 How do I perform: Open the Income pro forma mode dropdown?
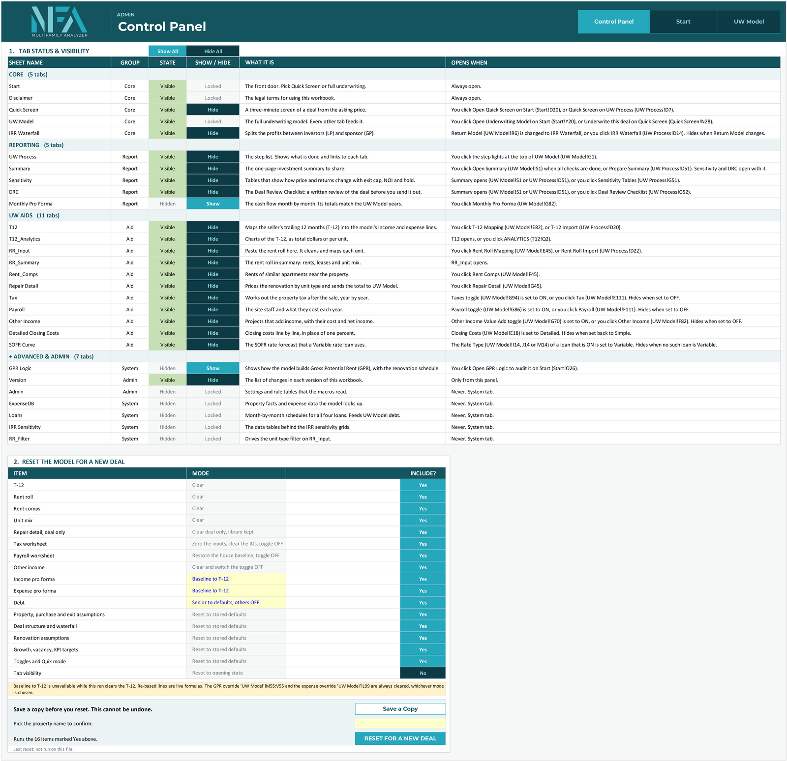click(236, 579)
